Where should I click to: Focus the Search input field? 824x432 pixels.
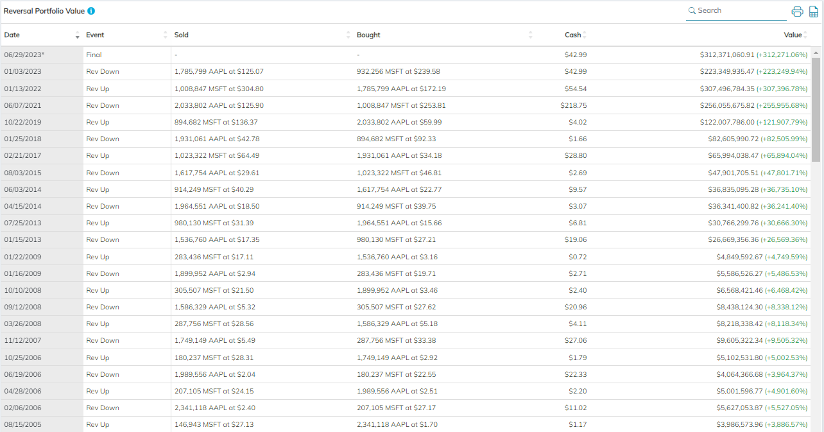tap(738, 11)
